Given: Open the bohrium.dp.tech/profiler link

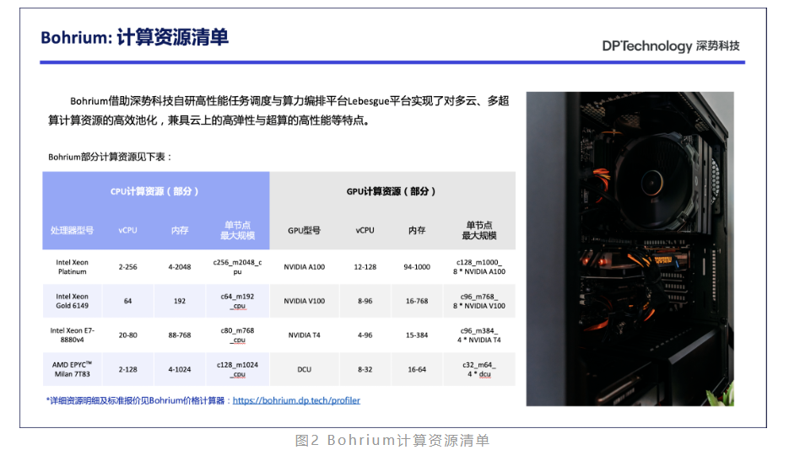Looking at the screenshot, I should [x=296, y=400].
